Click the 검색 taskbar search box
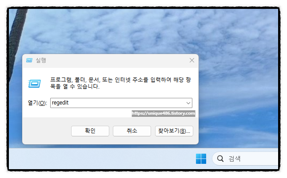287x178 pixels. [245, 159]
